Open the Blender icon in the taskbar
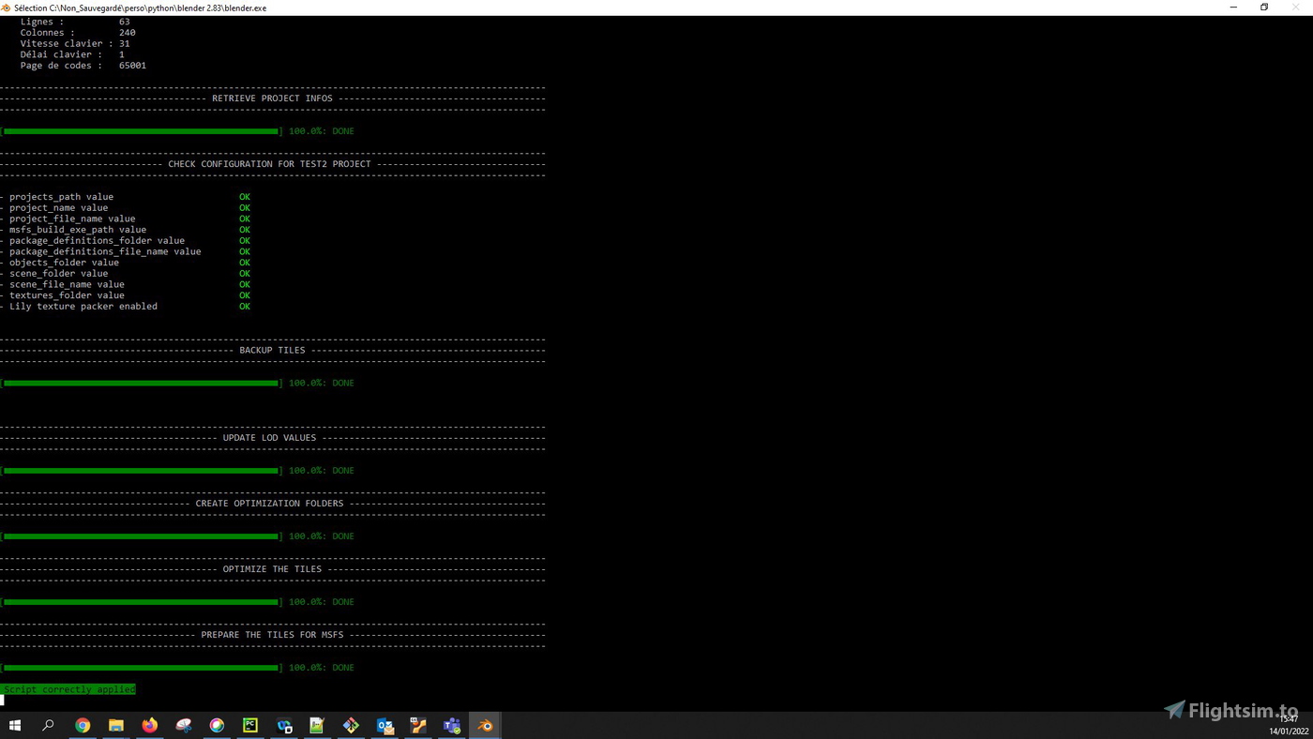1313x739 pixels. pyautogui.click(x=485, y=725)
